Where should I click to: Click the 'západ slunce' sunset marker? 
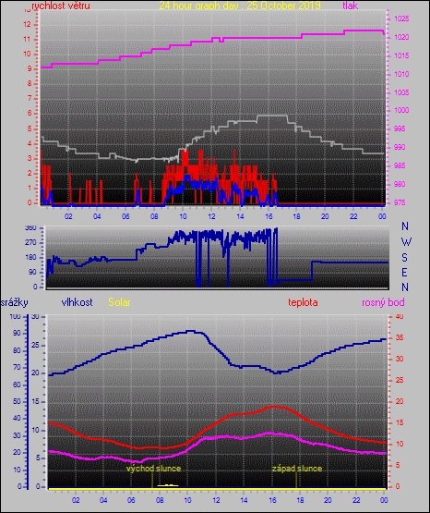click(x=297, y=469)
